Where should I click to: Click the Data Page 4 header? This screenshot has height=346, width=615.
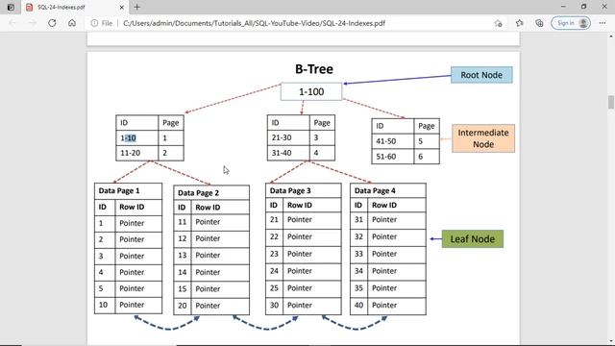point(388,190)
